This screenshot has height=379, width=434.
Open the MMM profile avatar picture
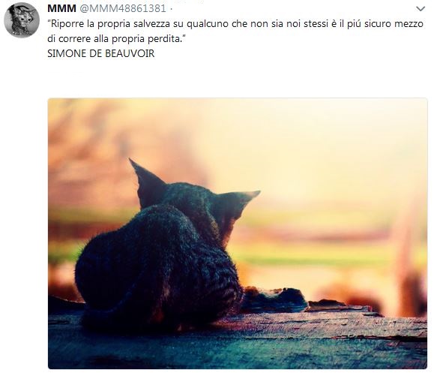(22, 20)
